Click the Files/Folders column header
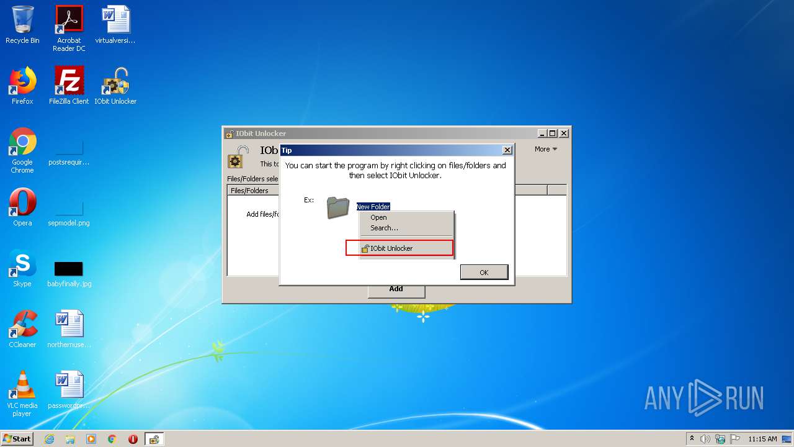Image resolution: width=794 pixels, height=447 pixels. (249, 191)
